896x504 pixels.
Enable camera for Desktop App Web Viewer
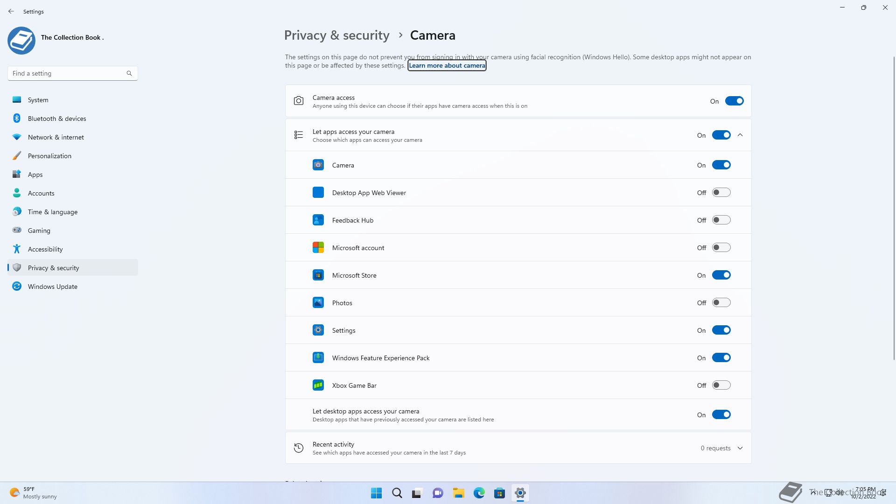(721, 192)
